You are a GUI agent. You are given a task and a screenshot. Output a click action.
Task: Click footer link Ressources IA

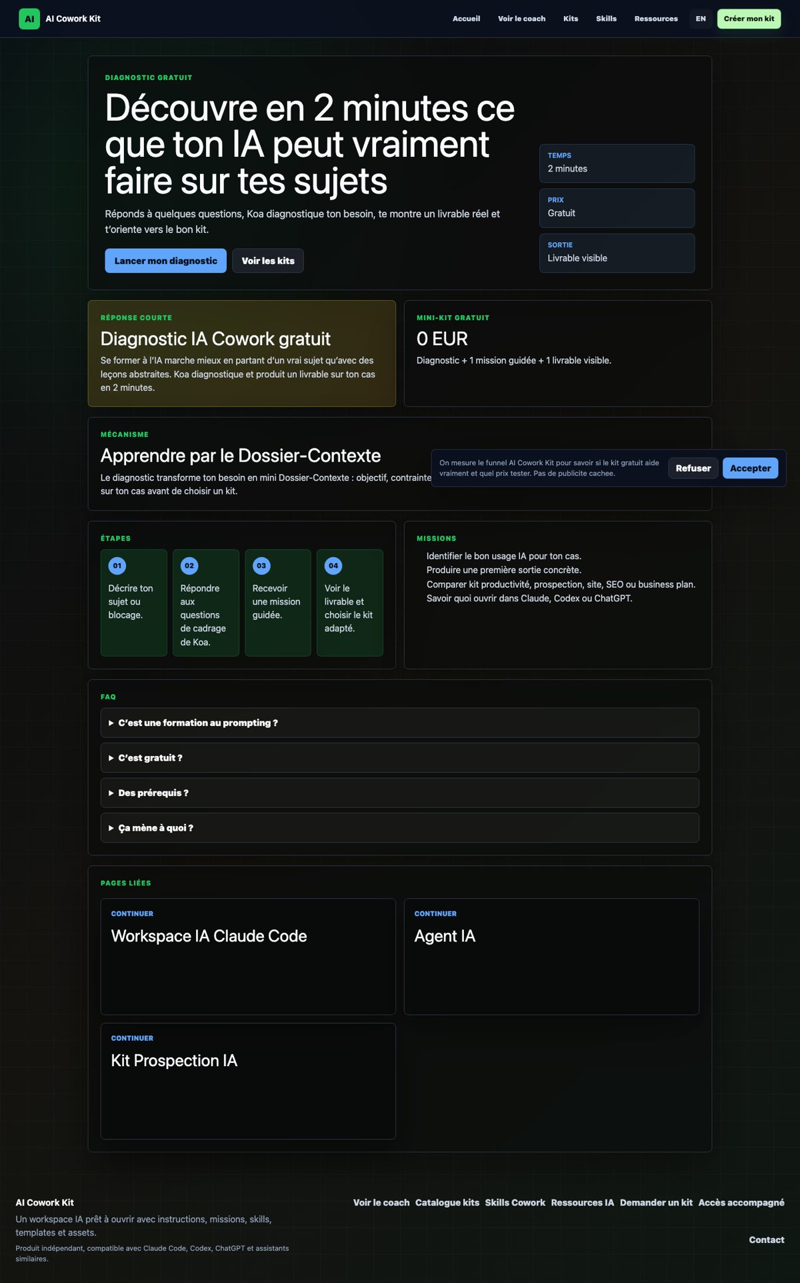583,1202
